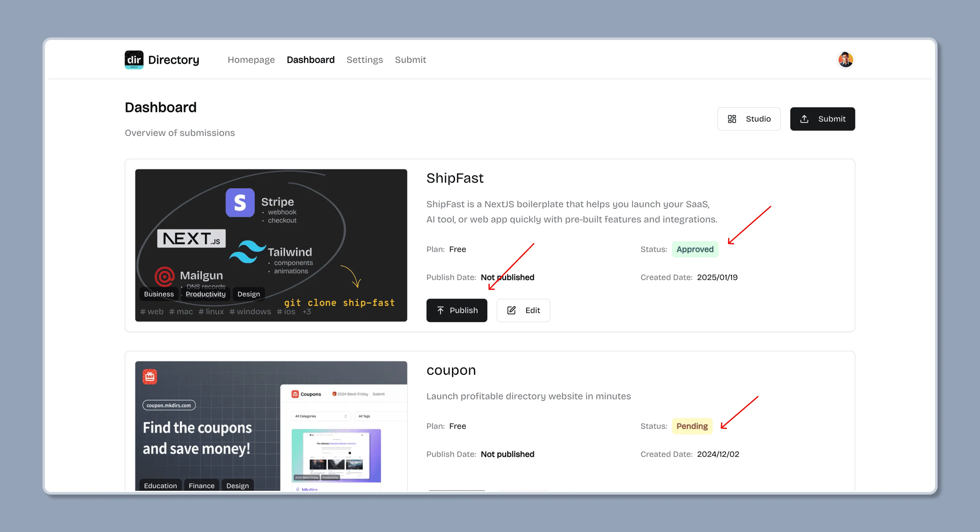This screenshot has height=532, width=980.
Task: Select the Dashboard nav tab
Action: (x=310, y=60)
